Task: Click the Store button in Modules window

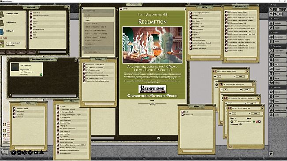Action: (11, 52)
